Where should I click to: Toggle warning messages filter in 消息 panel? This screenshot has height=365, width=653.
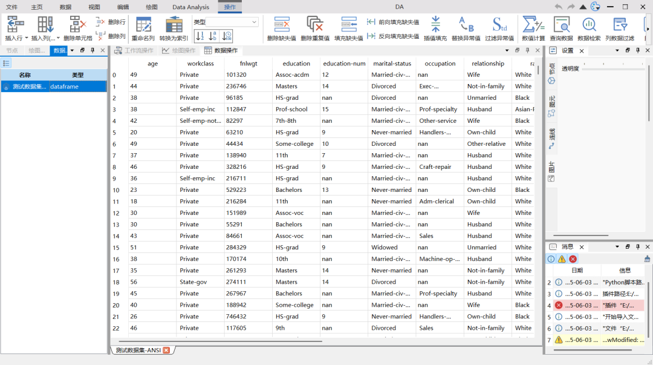tap(562, 259)
